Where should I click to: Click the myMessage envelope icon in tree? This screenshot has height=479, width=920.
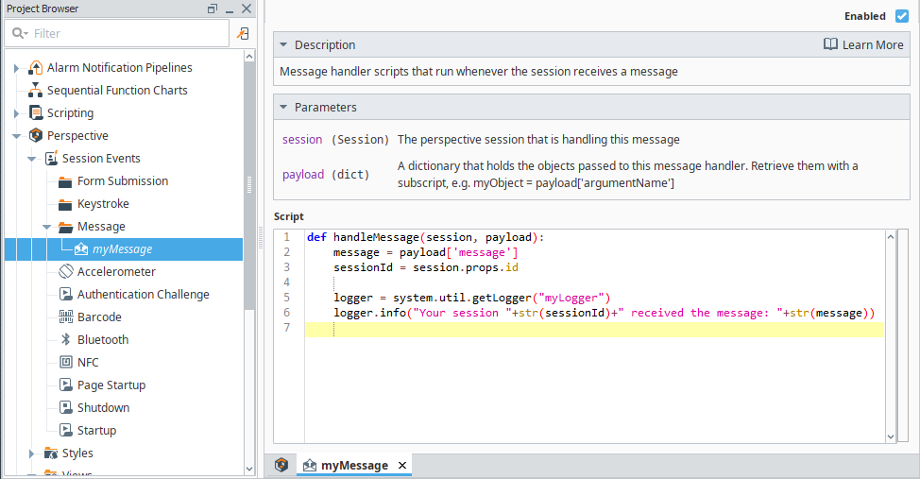[x=81, y=249]
